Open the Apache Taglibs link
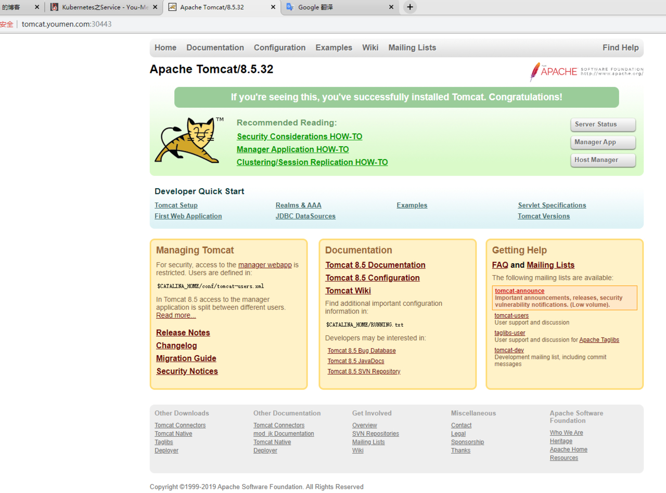Viewport: 666px width, 493px height. [599, 340]
